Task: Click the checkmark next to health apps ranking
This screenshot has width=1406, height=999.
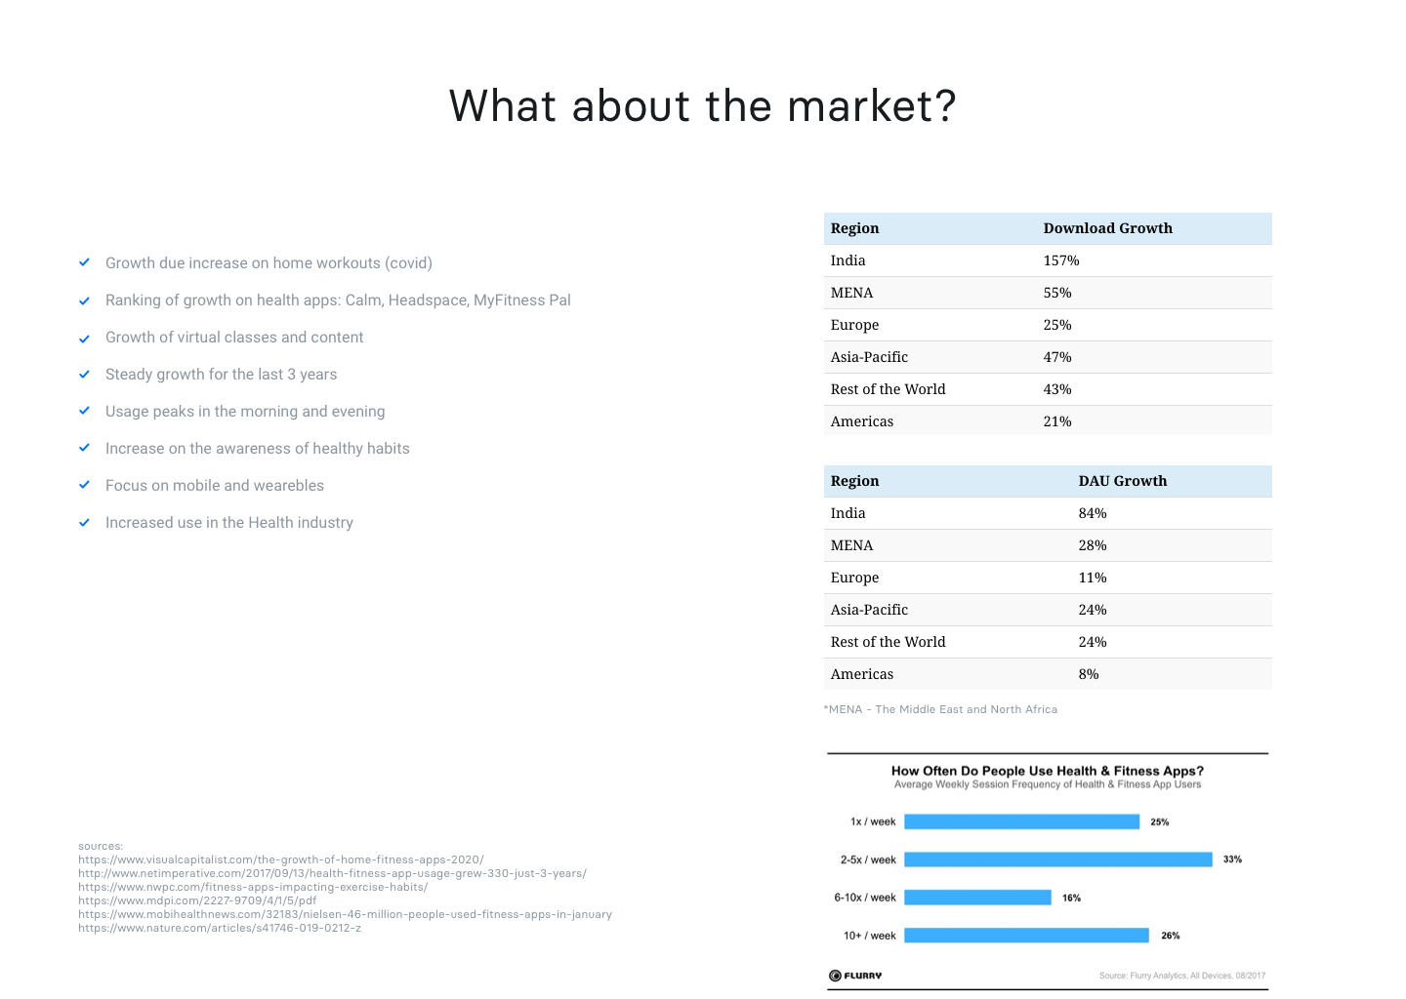Action: pos(85,300)
